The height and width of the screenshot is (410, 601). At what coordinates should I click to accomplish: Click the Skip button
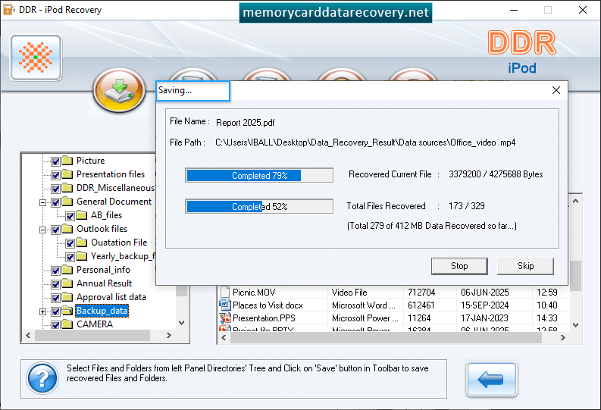525,266
